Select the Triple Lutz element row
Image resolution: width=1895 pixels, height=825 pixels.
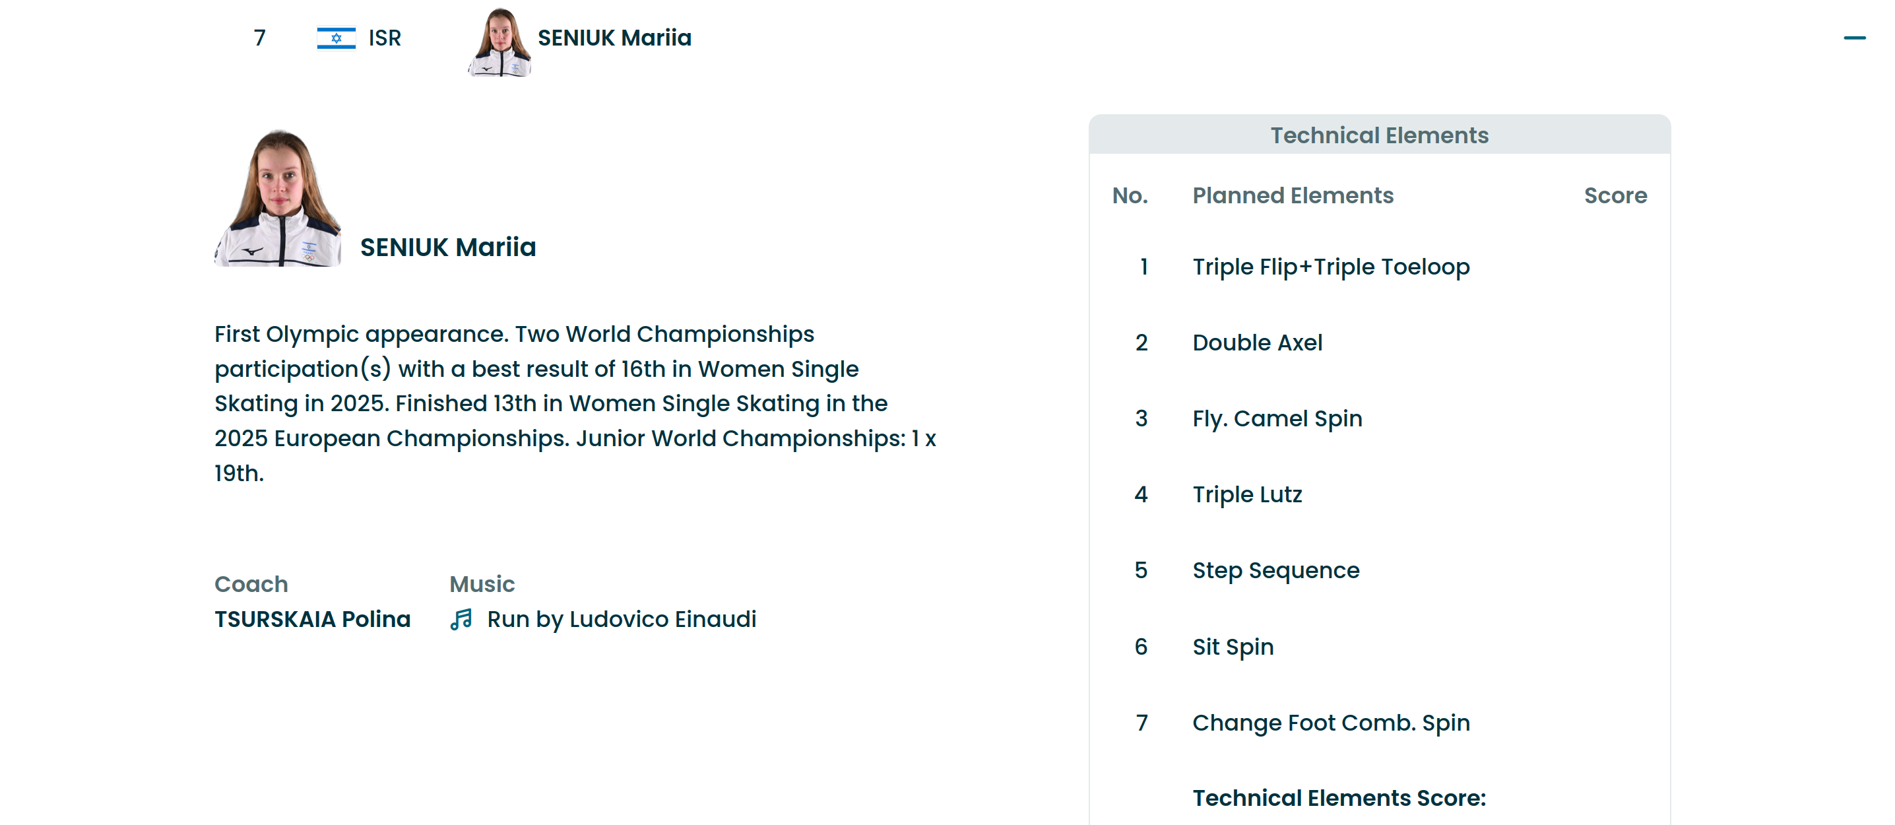[1247, 494]
